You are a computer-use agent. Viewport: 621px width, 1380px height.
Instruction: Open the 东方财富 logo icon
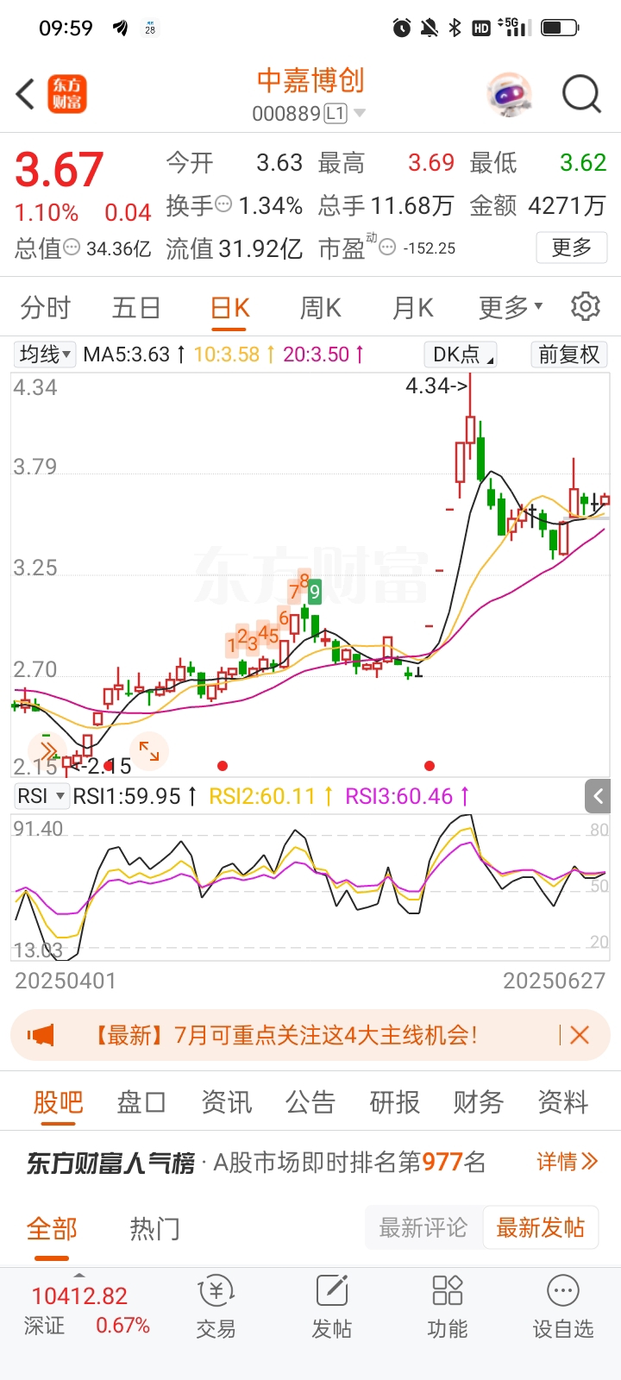[67, 94]
